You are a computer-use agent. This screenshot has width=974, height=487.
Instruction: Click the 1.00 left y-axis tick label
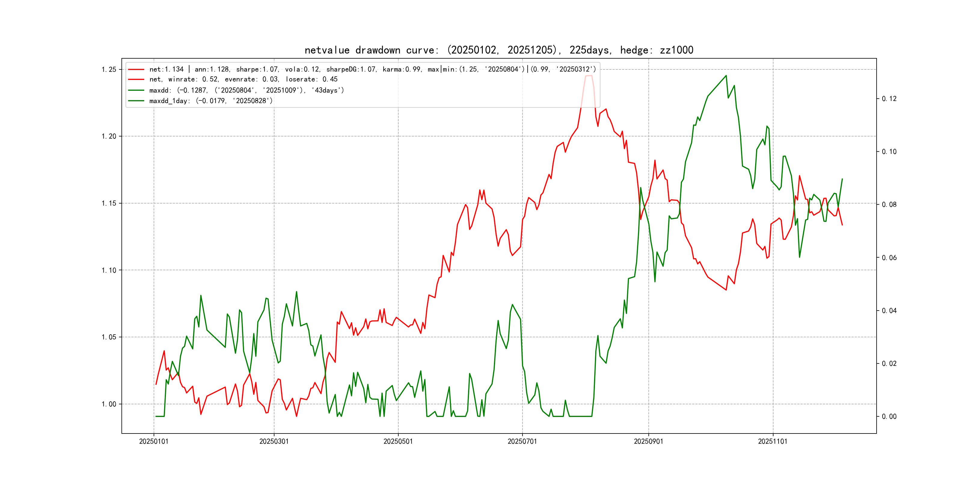[109, 404]
